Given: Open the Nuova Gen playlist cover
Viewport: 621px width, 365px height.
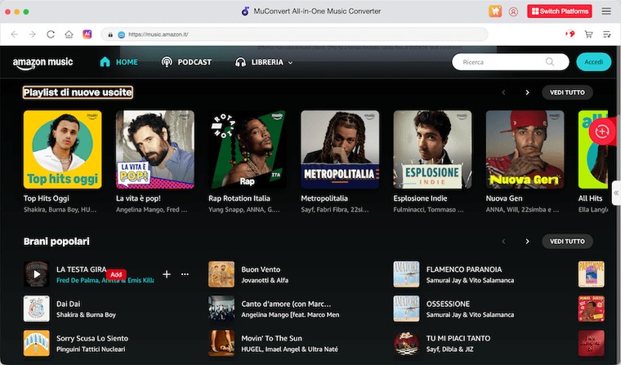Looking at the screenshot, I should click(525, 149).
